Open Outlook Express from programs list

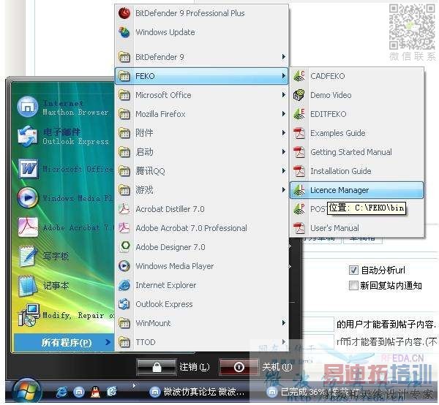[124, 304]
